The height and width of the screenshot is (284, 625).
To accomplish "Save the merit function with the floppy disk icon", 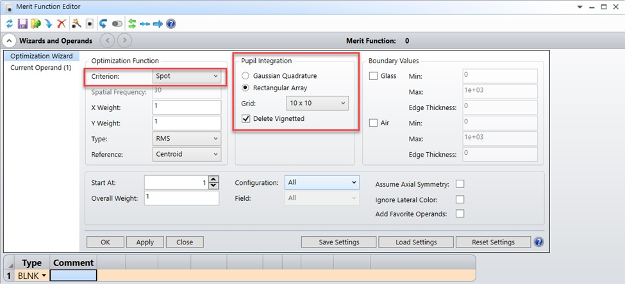I will pos(22,24).
